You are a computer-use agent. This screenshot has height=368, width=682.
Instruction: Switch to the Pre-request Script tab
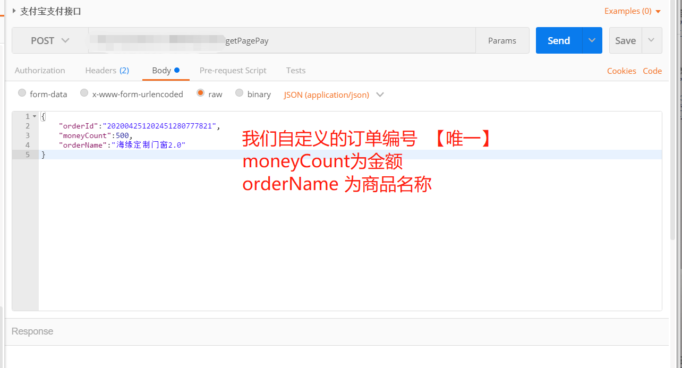(233, 70)
